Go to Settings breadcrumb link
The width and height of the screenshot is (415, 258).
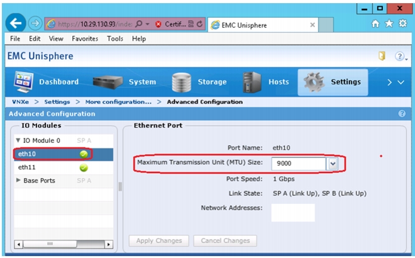57,102
